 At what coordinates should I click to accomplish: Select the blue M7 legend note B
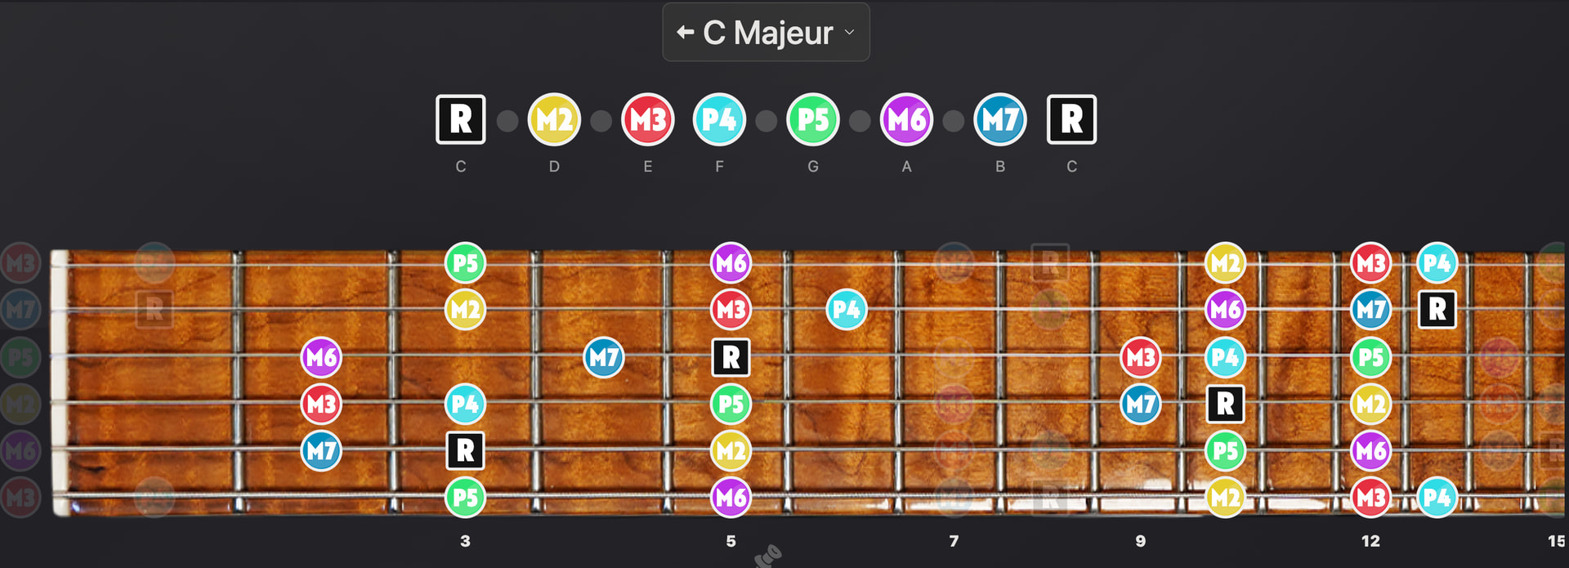click(1000, 120)
